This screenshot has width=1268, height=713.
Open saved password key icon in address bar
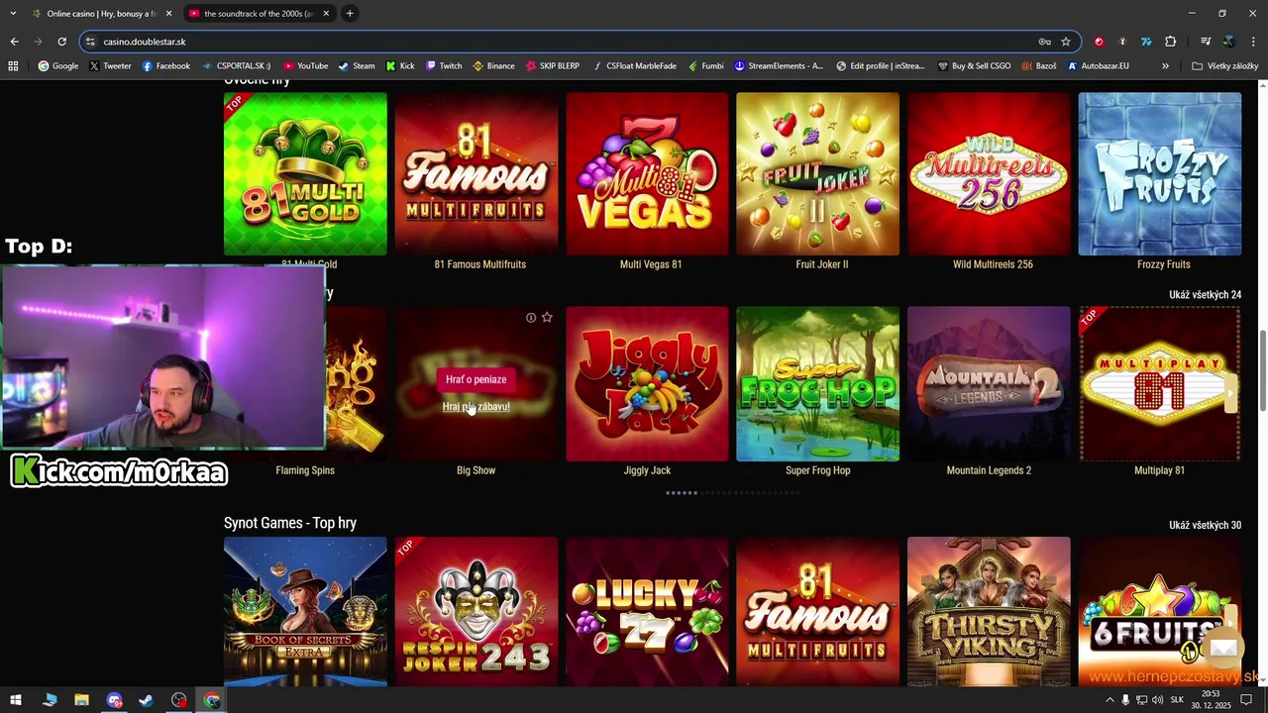(1044, 42)
